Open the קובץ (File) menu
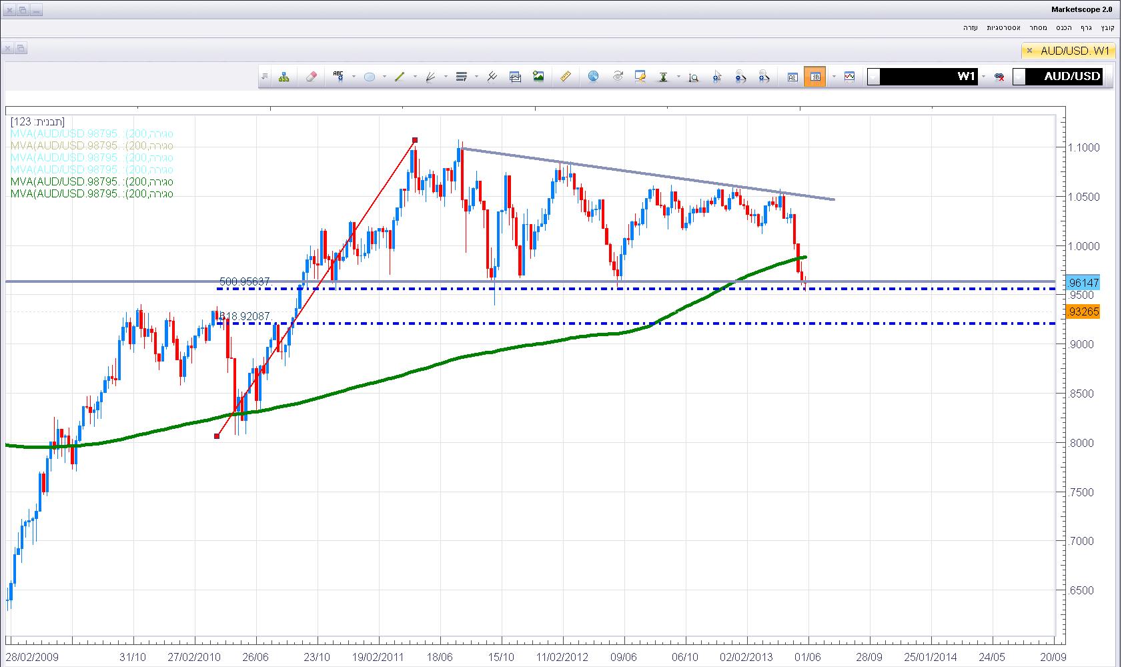Viewport: 1126px width, 667px height. point(1107,27)
